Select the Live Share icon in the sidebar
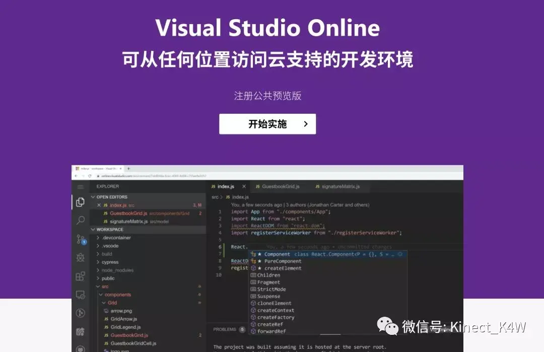This screenshot has height=352, width=544. point(80,330)
